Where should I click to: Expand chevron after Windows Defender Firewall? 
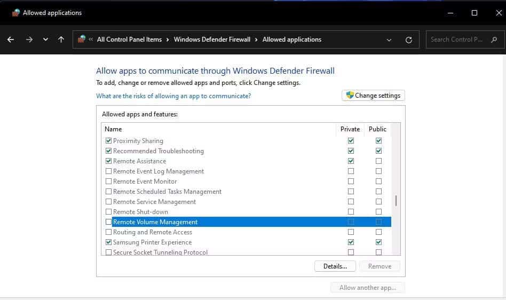point(256,40)
